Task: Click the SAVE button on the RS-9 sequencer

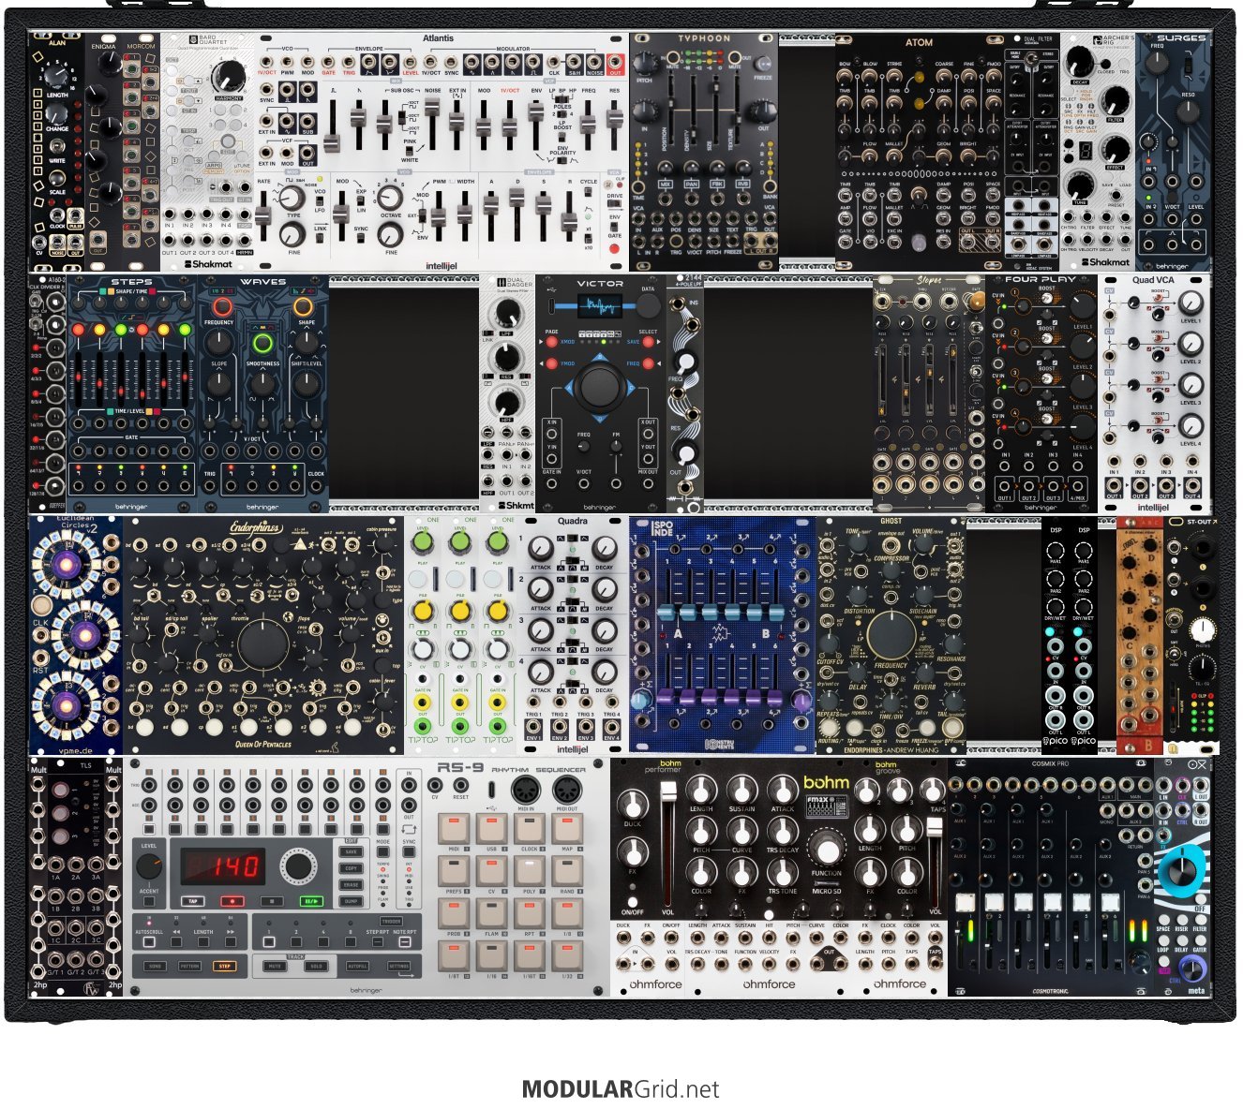Action: click(352, 852)
